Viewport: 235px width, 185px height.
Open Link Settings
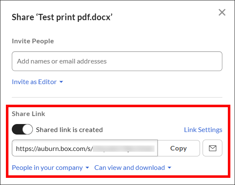click(x=203, y=130)
